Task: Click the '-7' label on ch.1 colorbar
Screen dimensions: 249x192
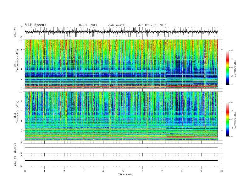Action: (232, 85)
